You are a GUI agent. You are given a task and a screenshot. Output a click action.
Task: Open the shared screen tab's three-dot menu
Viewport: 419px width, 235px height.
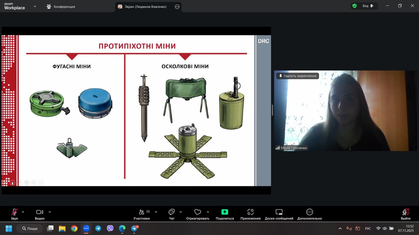177,7
